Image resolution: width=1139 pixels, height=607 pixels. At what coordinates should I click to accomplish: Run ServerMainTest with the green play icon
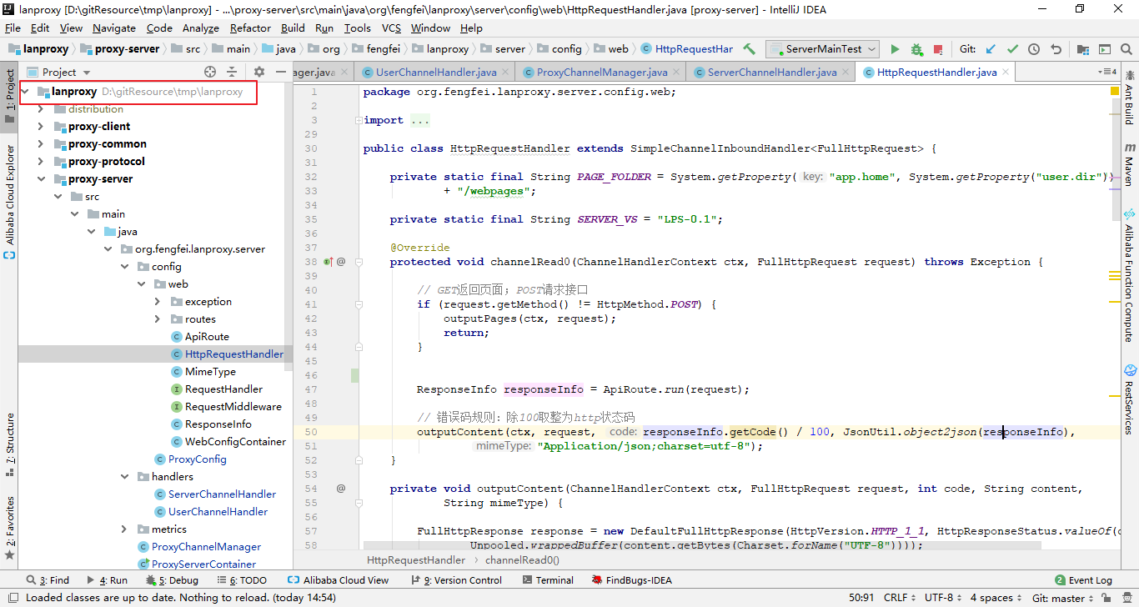(x=895, y=49)
